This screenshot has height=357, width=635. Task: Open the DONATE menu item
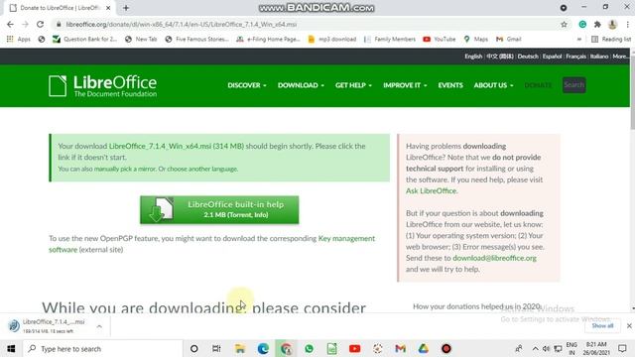[x=538, y=85]
